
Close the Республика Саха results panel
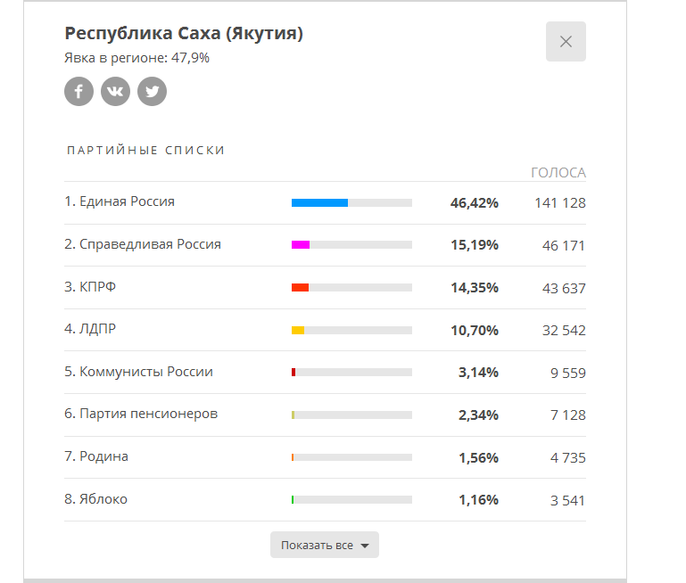566,42
